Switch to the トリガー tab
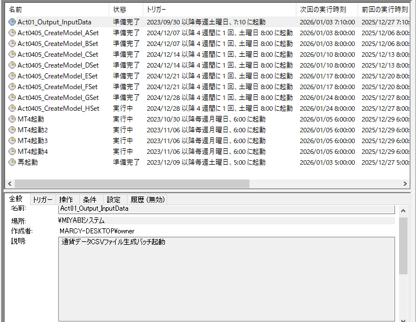 point(43,200)
